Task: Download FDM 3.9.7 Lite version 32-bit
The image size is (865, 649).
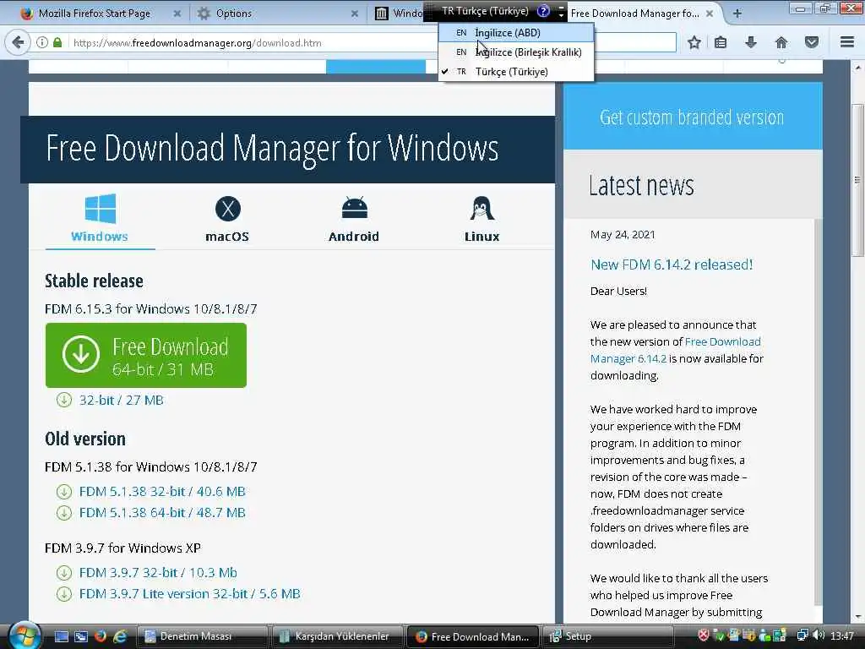Action: tap(190, 594)
